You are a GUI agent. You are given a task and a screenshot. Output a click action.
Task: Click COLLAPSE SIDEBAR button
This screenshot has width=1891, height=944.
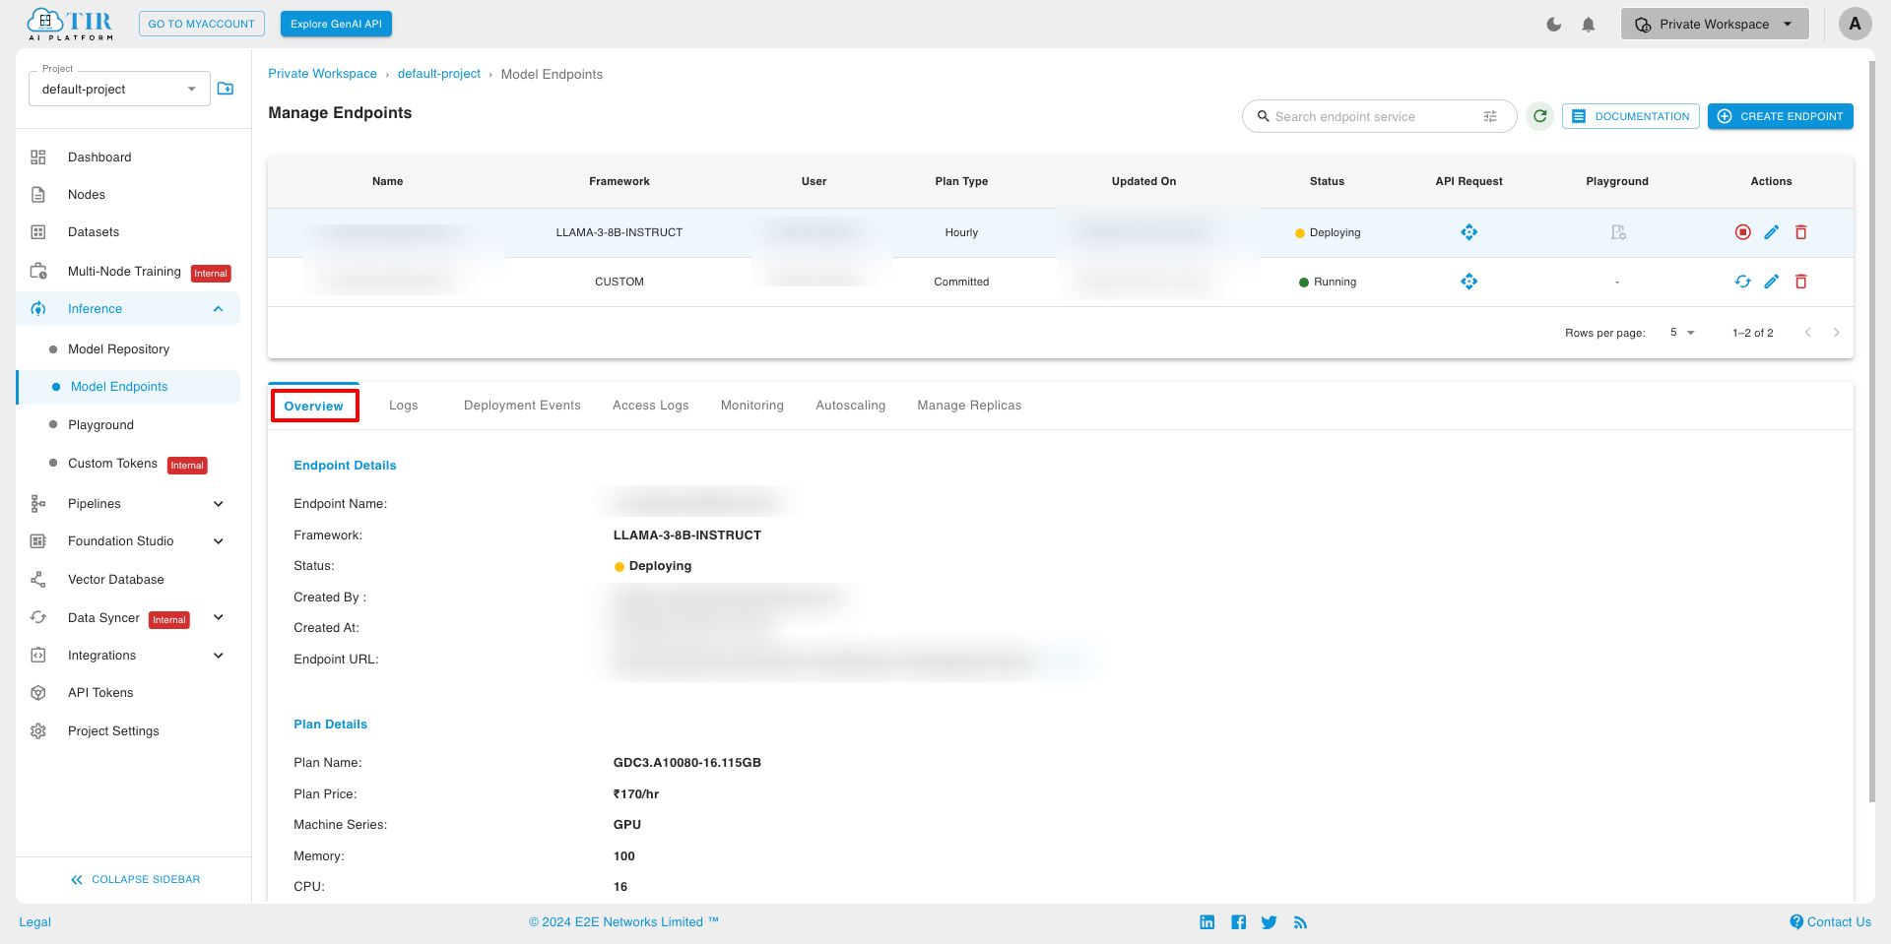point(135,880)
